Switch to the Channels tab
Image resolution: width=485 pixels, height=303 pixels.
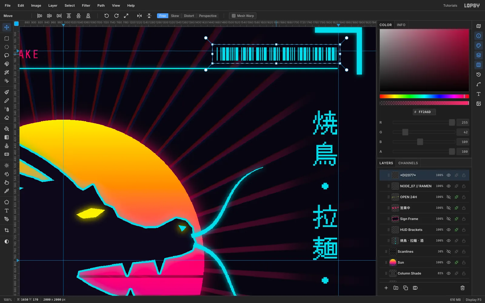[x=408, y=163]
